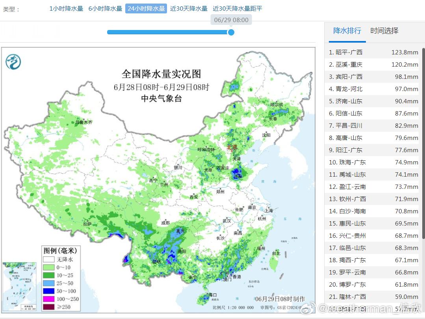This screenshot has height=319, width=425.
Task: Click the 120.2mm rainfall value
Action: [405, 65]
